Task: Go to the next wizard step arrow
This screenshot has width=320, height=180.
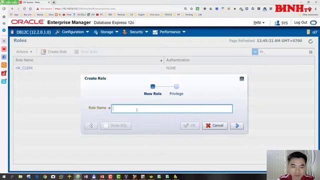Action: click(x=236, y=125)
